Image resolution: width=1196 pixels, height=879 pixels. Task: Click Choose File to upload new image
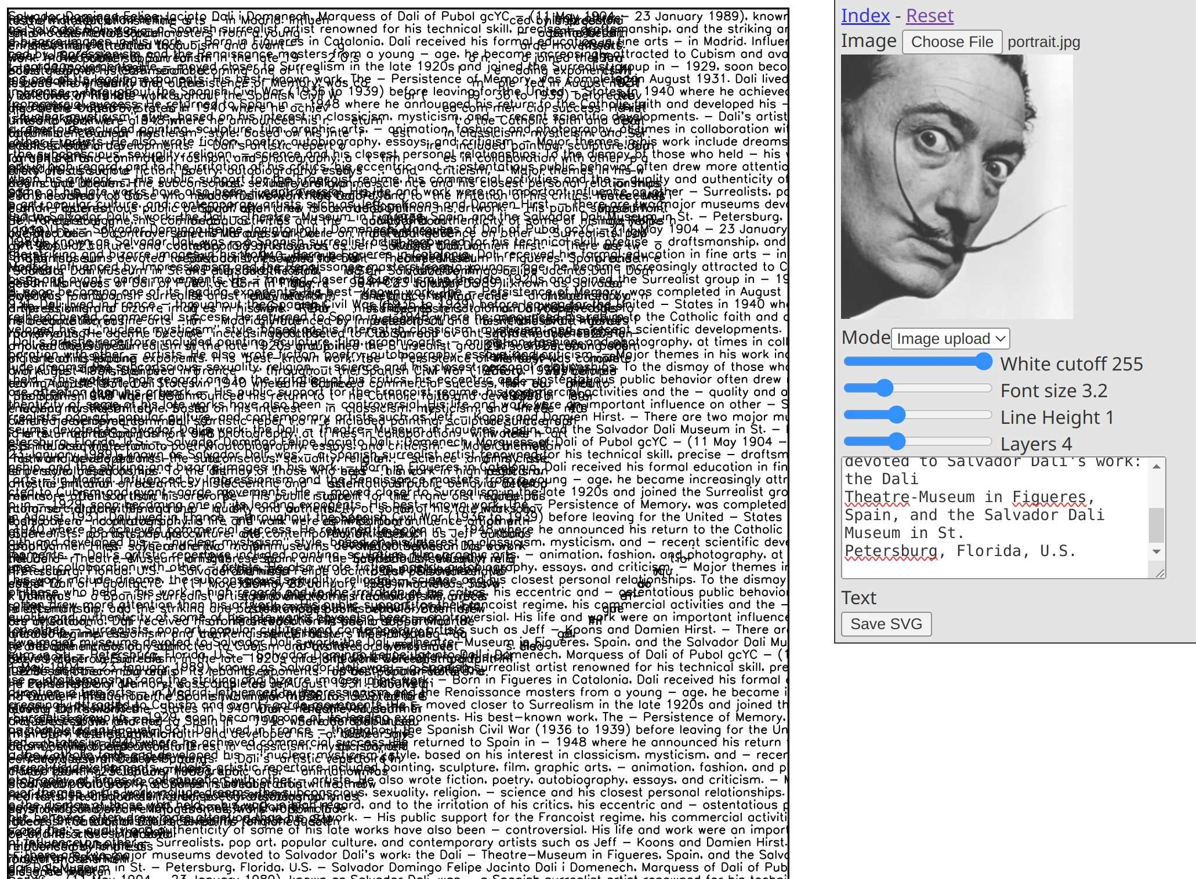pos(952,41)
